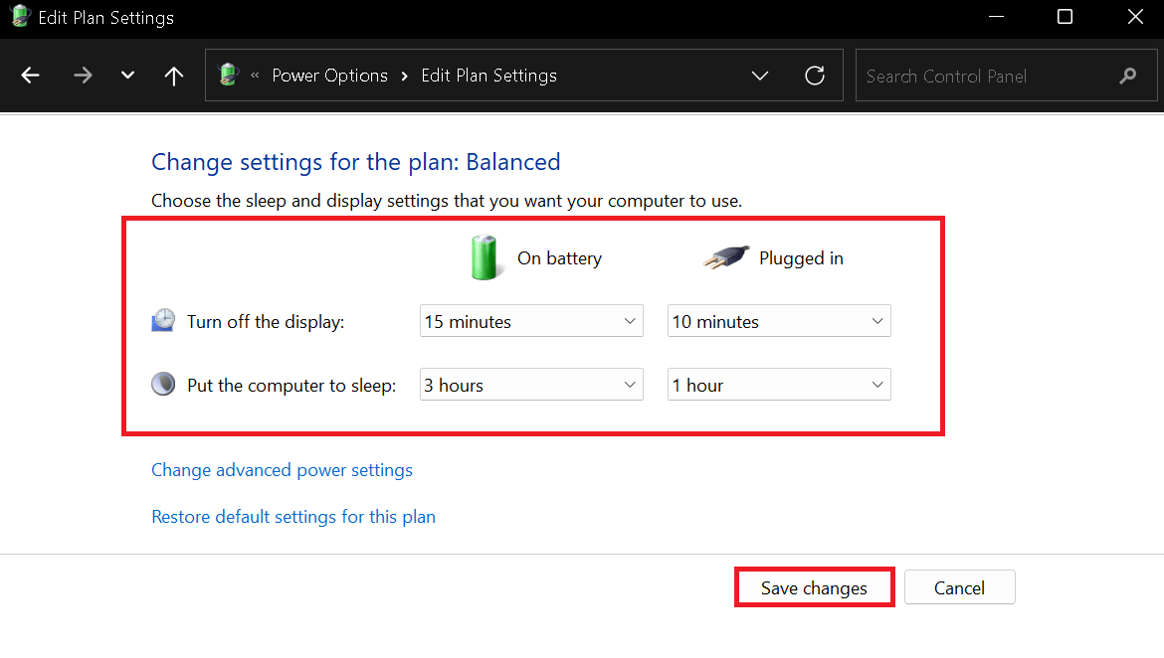Click the battery icon above On battery column
The width and height of the screenshot is (1164, 658).
485,256
